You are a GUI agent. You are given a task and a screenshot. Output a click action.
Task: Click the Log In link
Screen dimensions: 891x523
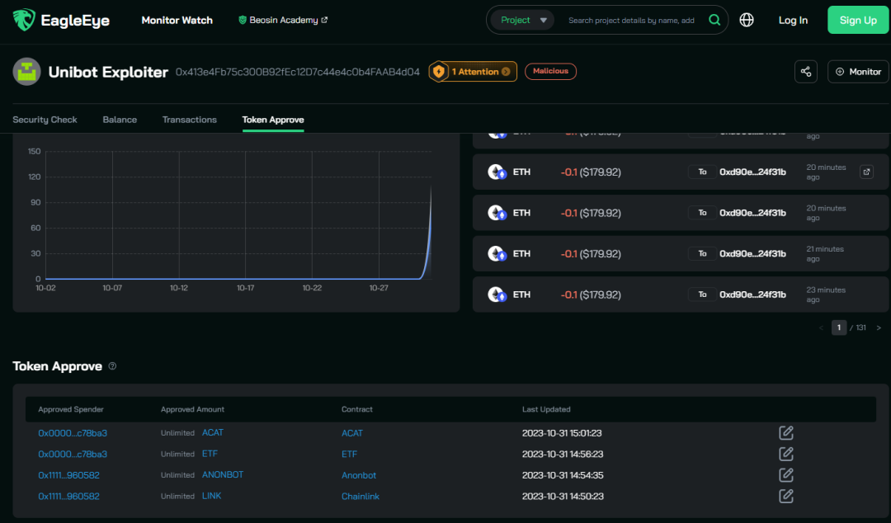793,21
